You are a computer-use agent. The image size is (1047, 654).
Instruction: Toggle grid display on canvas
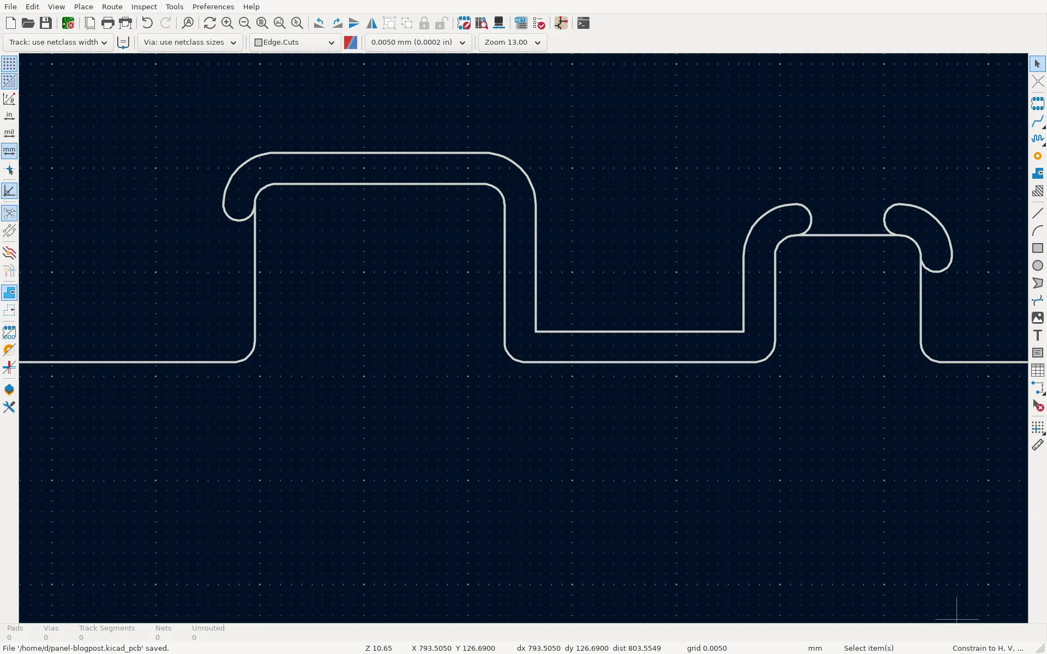(9, 64)
